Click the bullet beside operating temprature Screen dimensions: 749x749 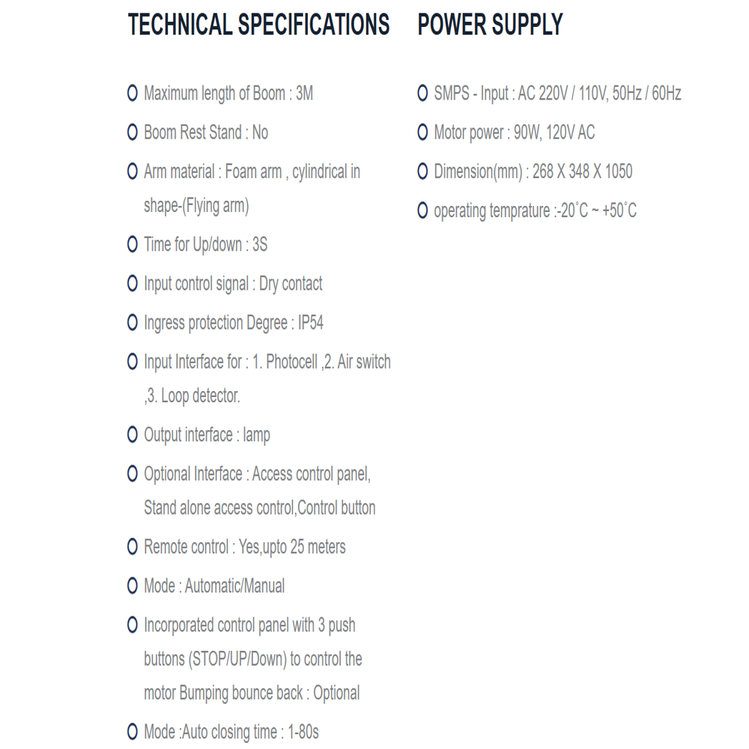(x=422, y=210)
